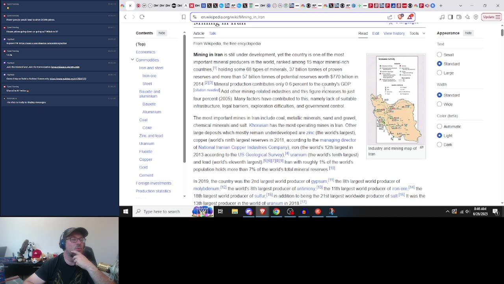Jump to Iron and steel section
Screen dimensions: 504x284
coord(151,68)
